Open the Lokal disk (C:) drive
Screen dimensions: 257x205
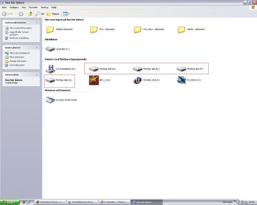pos(50,49)
